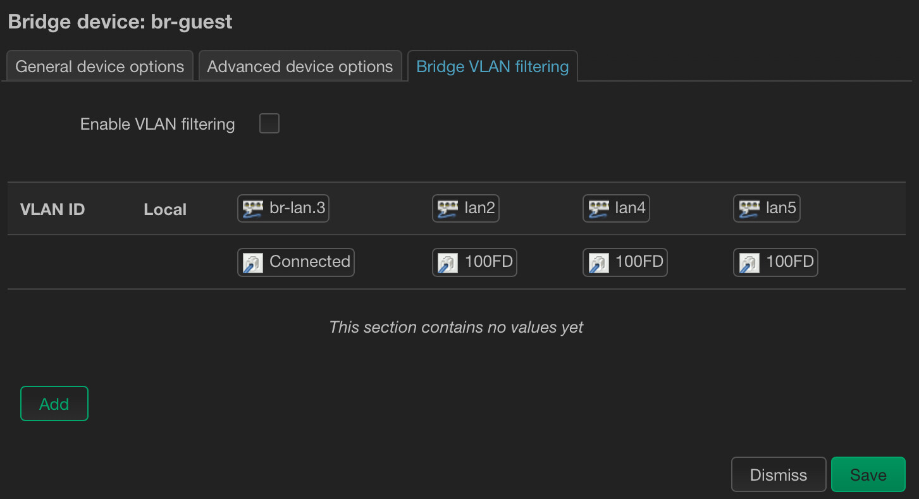Switch to General device options tab
This screenshot has width=919, height=499.
99,66
